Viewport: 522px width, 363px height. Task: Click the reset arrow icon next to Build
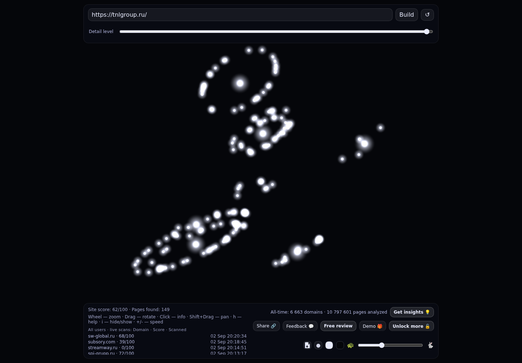tap(427, 15)
